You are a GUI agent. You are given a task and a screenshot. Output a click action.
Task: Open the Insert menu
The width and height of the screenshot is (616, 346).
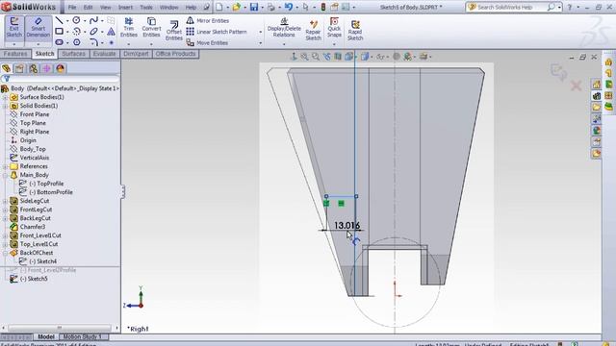click(x=125, y=7)
